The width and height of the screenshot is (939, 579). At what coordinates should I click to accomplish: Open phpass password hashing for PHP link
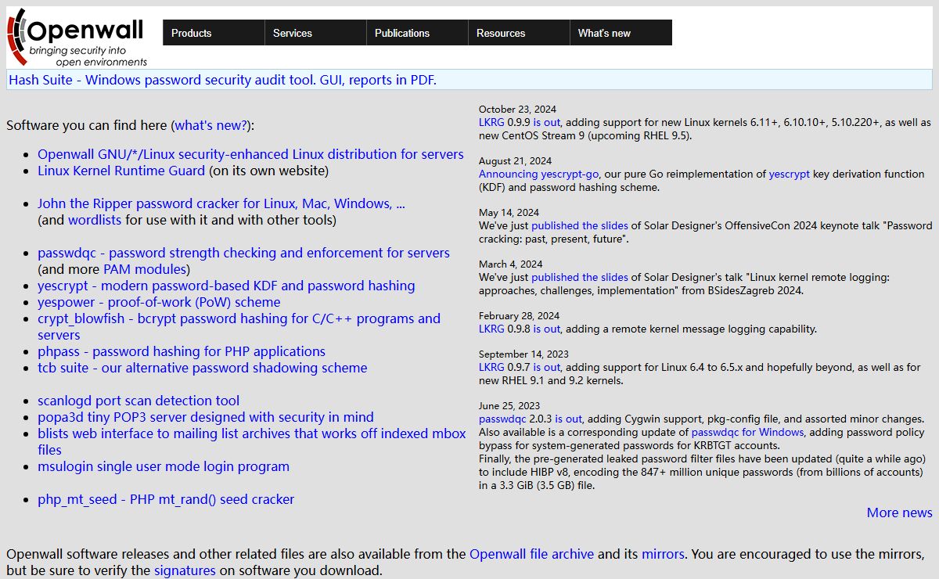point(182,351)
